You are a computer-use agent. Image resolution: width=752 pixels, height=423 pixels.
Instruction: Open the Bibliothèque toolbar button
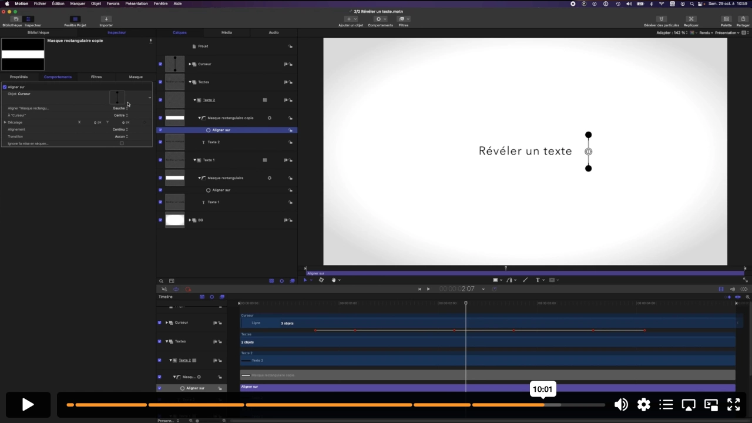(x=16, y=19)
